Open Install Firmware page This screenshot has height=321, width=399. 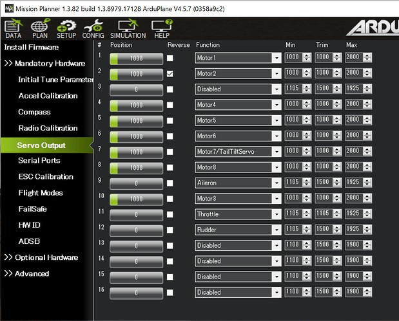coord(32,47)
